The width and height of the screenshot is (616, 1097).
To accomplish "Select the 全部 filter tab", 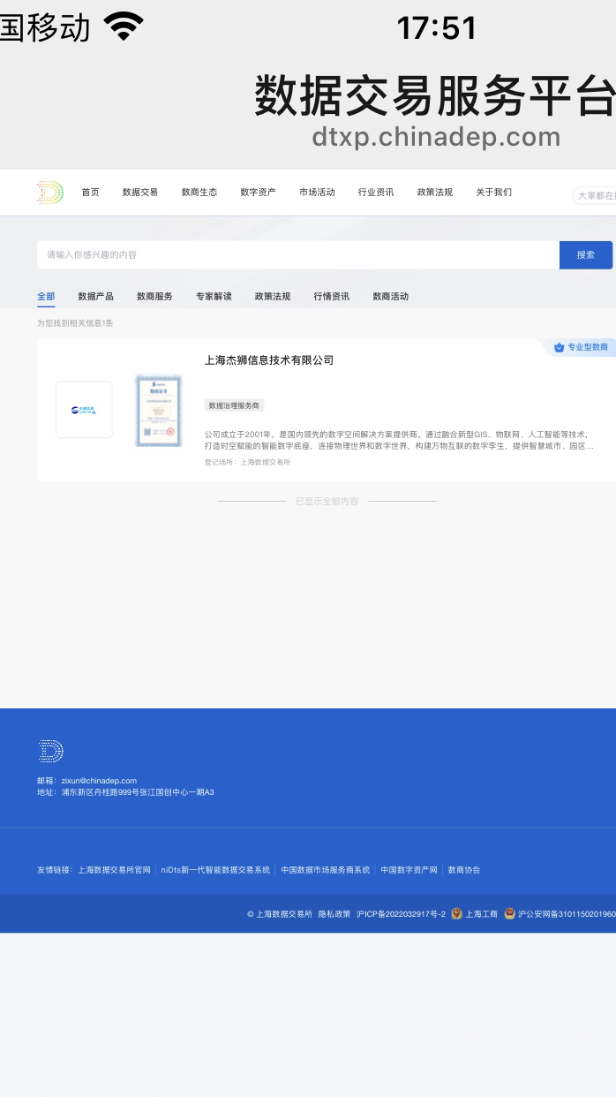I will [x=46, y=297].
